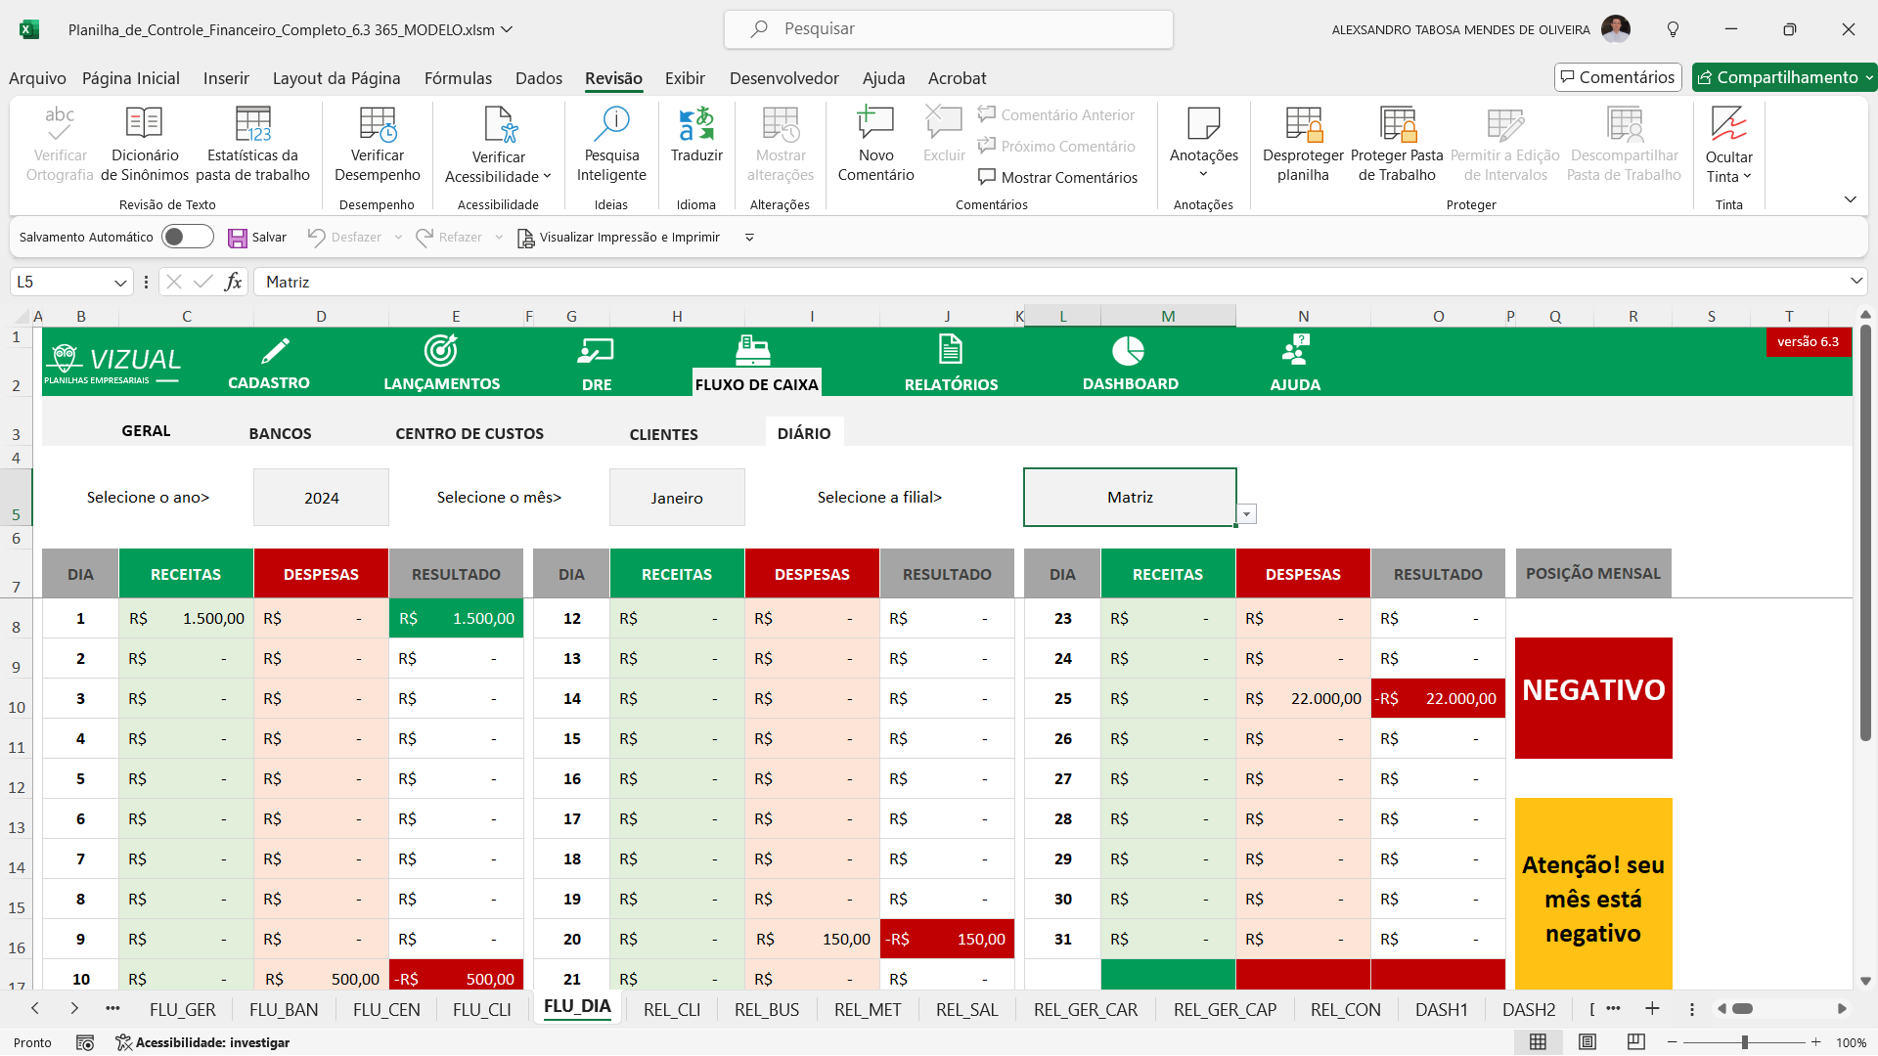Open the Fórmulas ribbon tab
The image size is (1878, 1056).
tap(458, 78)
